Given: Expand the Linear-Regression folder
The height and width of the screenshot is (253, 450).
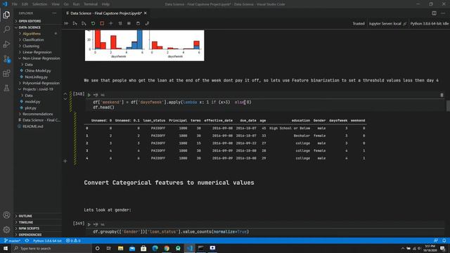Looking at the screenshot, I should point(37,52).
